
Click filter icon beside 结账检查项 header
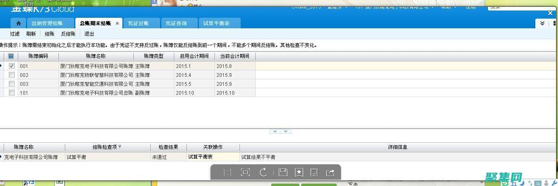click(x=120, y=147)
